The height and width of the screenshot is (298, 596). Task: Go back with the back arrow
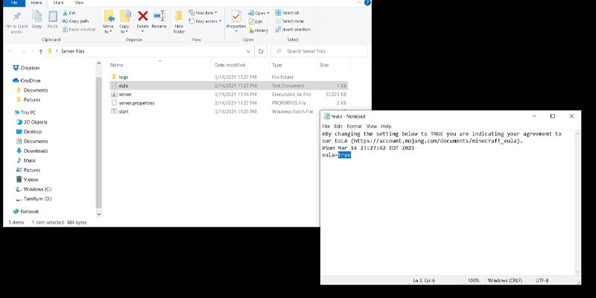coord(11,51)
